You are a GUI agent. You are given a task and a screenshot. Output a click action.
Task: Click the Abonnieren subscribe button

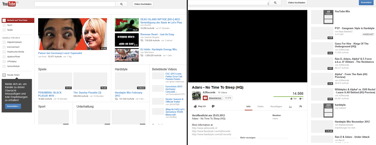tap(213, 98)
